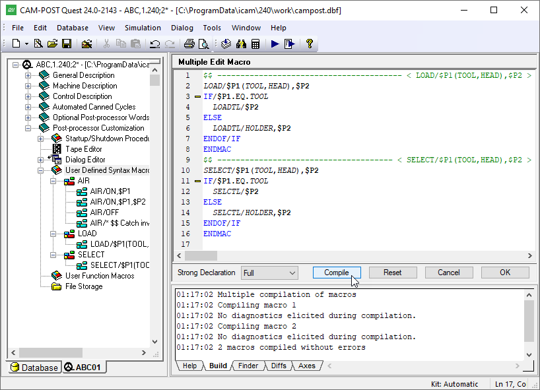Expand the Automated Canned Cycles node
The width and height of the screenshot is (540, 390).
pos(28,107)
